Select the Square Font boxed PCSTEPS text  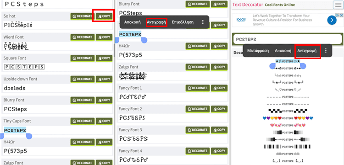[x=24, y=67]
